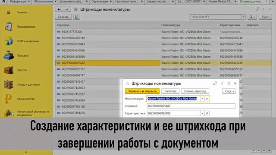Open the home start page tab
The width and height of the screenshot is (276, 155).
point(4,1)
